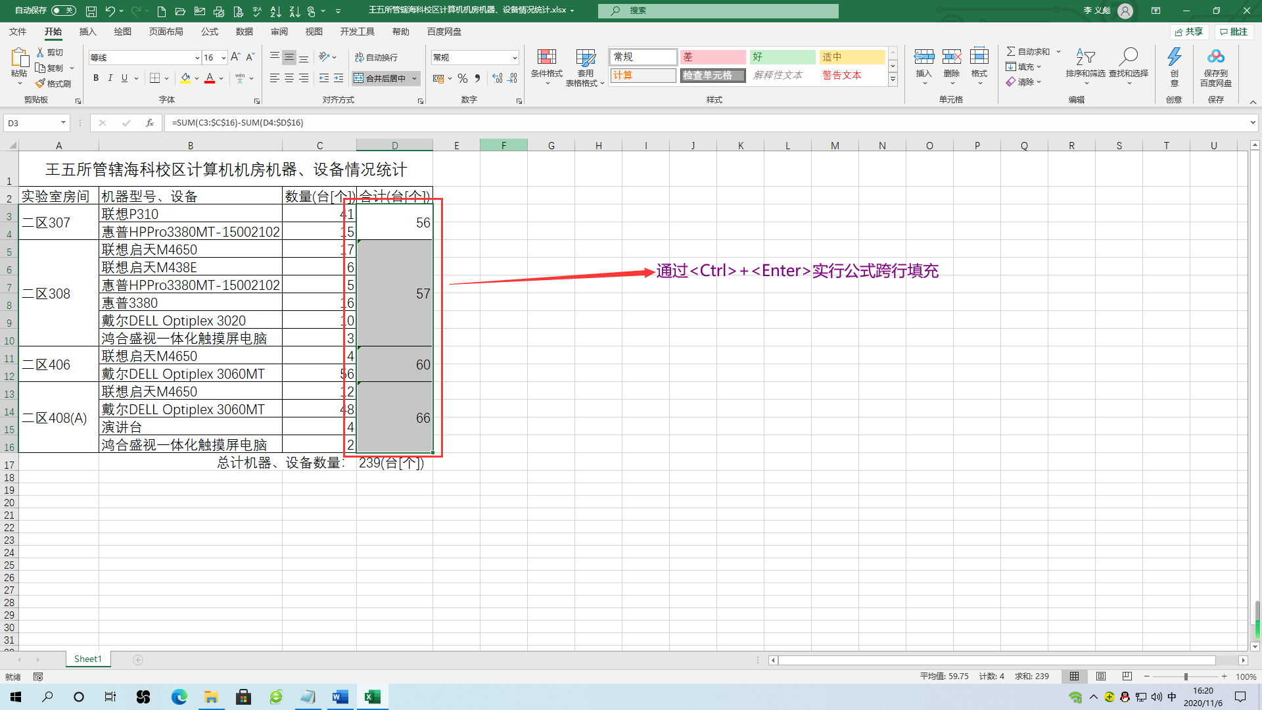Open the Format as Table icon
The width and height of the screenshot is (1262, 710).
click(586, 57)
